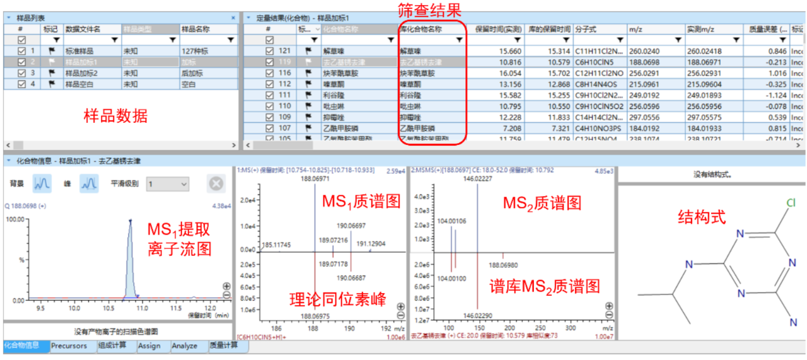Sort by the 保留时间(实测) column header
This screenshot has height=360, width=807.
pos(497,29)
